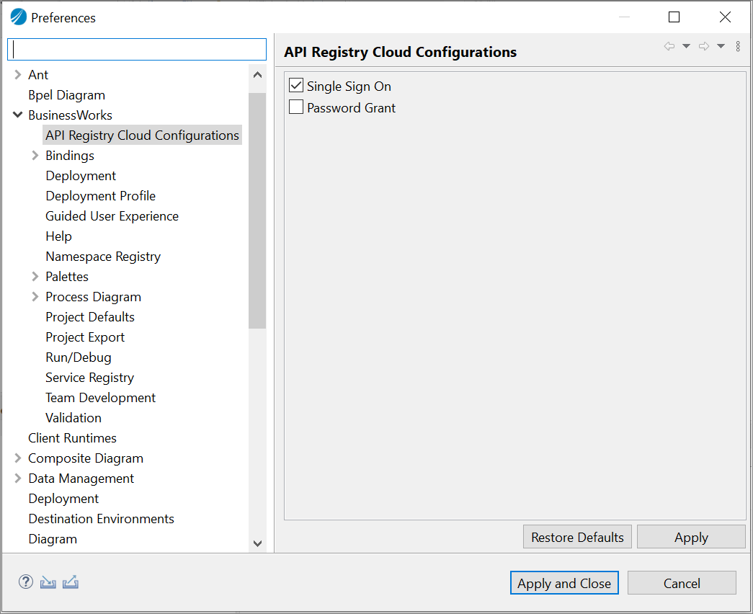Open the back history dropdown arrow
Viewport: 753px width, 614px height.
coord(686,46)
